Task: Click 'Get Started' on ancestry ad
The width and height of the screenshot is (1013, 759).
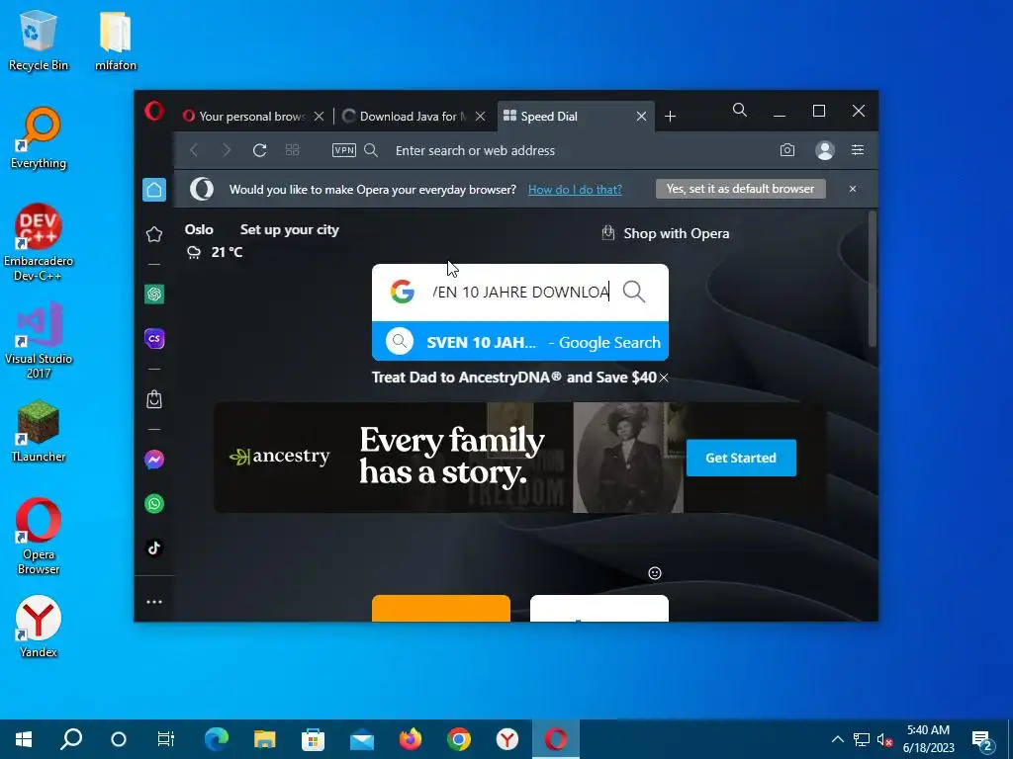Action: click(x=741, y=458)
